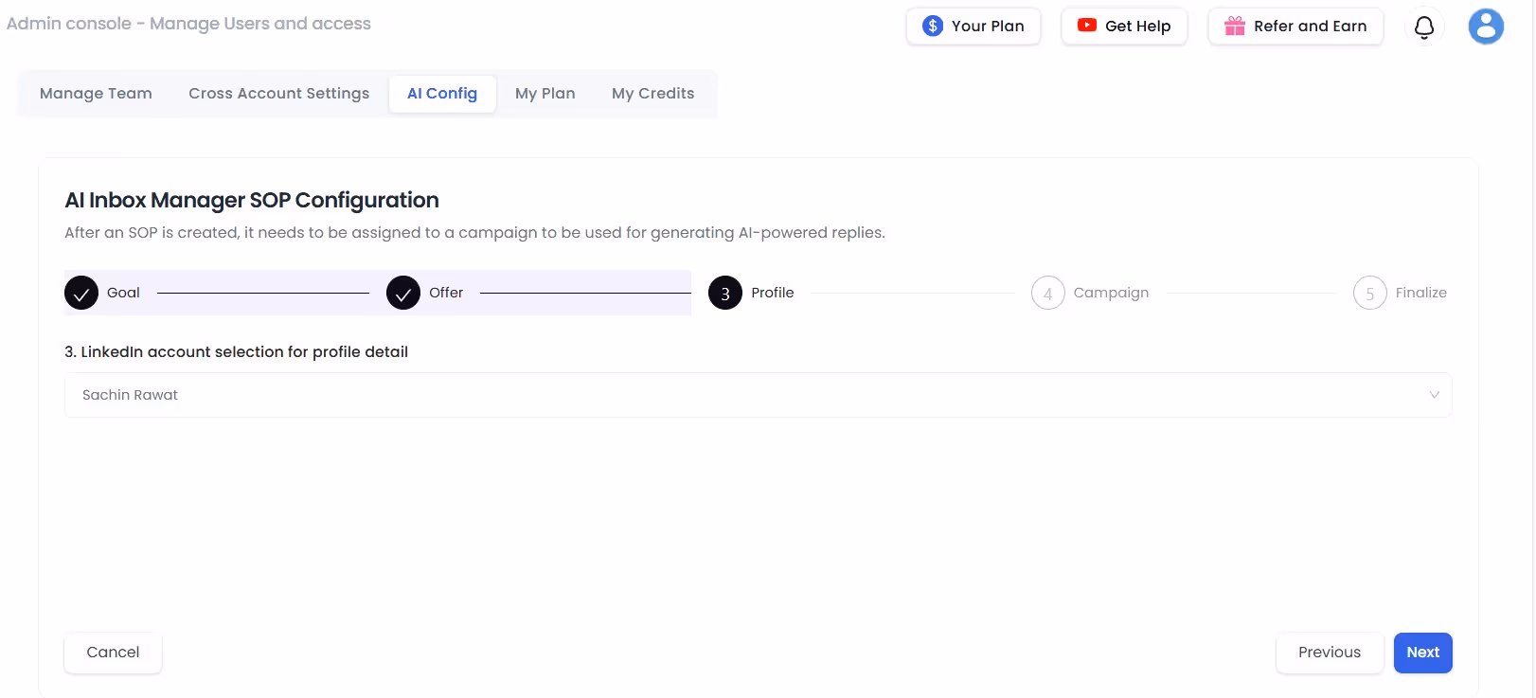The height and width of the screenshot is (698, 1536).
Task: Click the step 5 Finalize circle
Action: (1369, 293)
